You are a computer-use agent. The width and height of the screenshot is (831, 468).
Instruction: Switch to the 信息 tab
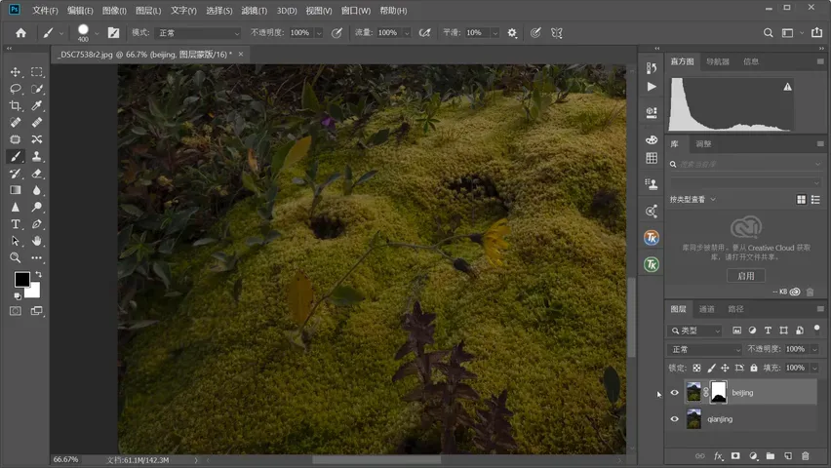pos(751,61)
